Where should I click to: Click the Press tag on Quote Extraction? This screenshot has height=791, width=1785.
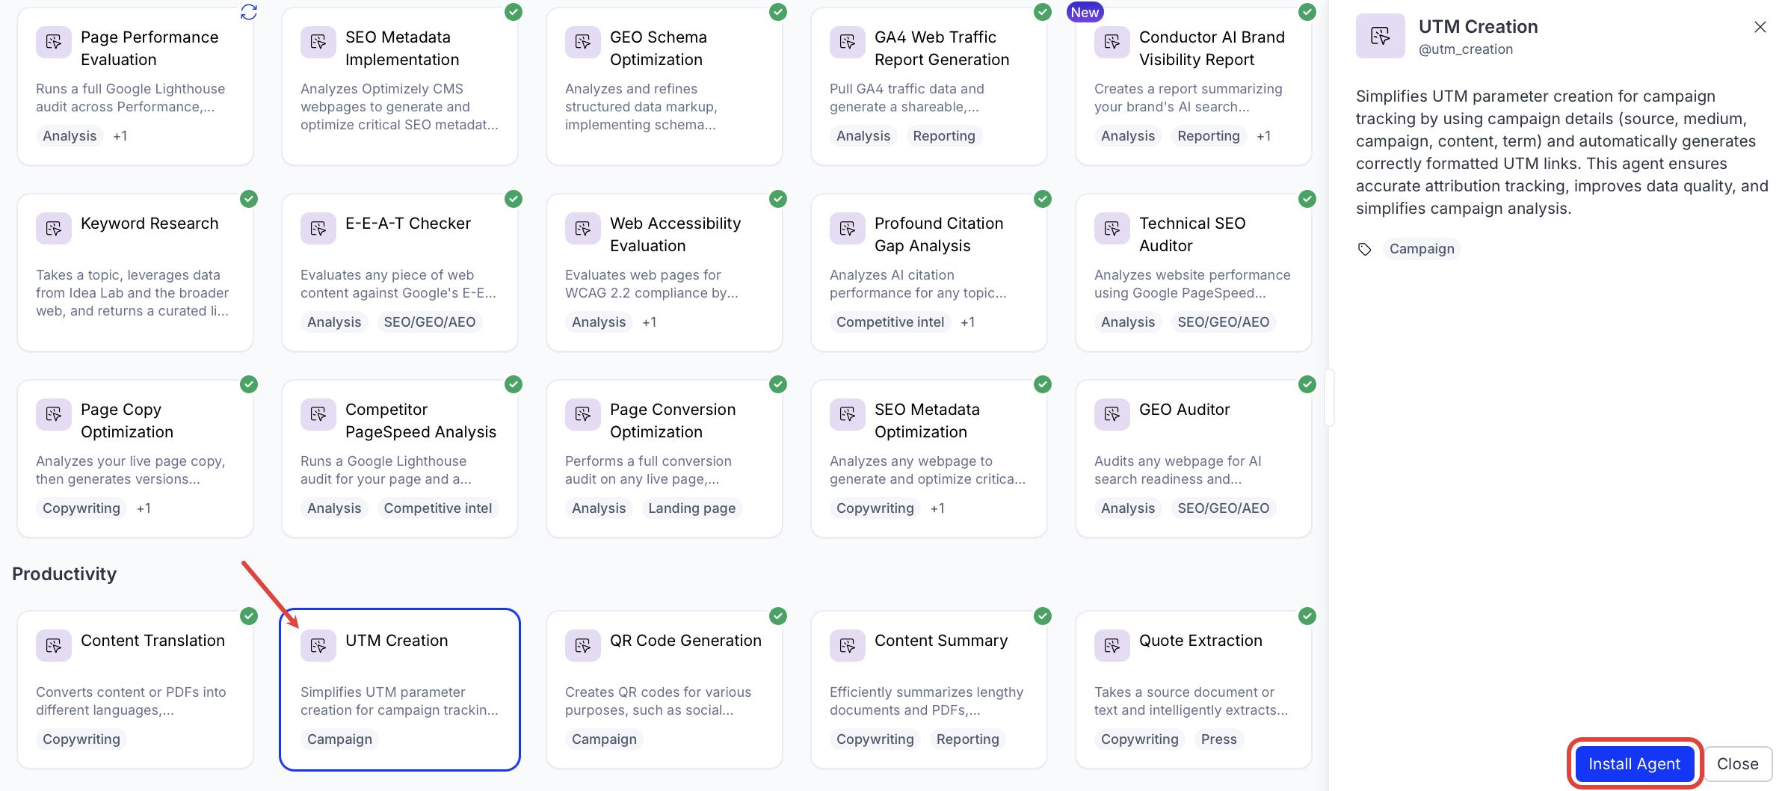[1219, 739]
